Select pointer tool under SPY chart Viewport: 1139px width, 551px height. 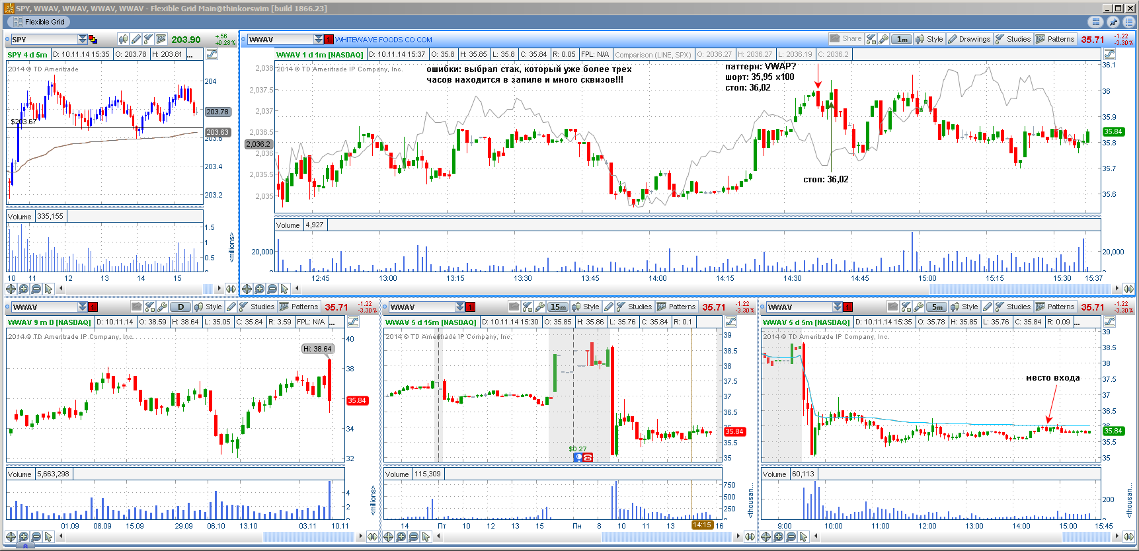[x=48, y=289]
